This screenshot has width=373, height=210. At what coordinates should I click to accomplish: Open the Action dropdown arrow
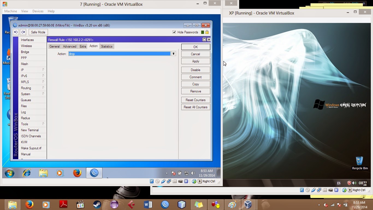pyautogui.click(x=173, y=54)
